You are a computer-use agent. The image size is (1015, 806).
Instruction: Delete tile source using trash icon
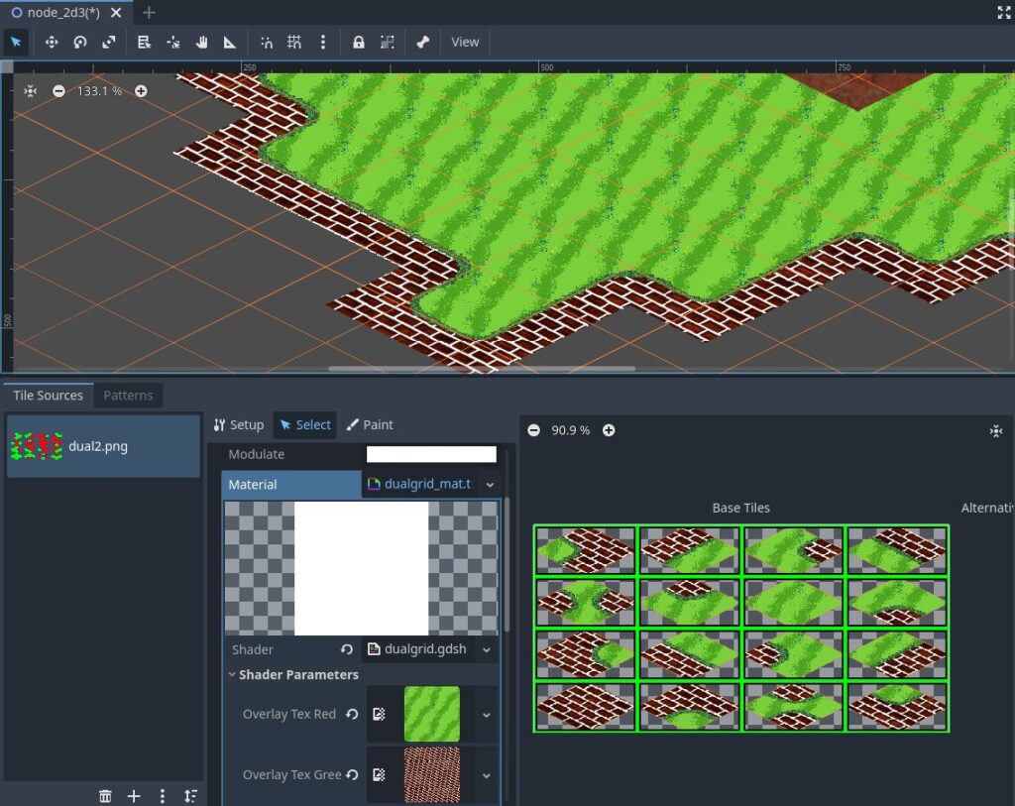105,795
